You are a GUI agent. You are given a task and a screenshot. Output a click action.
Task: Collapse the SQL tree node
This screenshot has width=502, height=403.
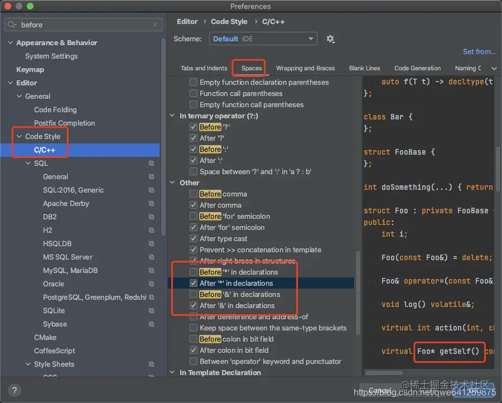click(28, 164)
